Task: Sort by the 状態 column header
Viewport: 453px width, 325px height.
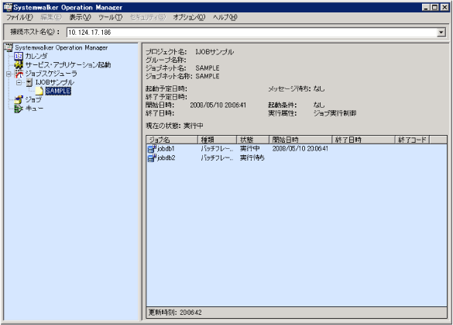Action: (x=252, y=140)
